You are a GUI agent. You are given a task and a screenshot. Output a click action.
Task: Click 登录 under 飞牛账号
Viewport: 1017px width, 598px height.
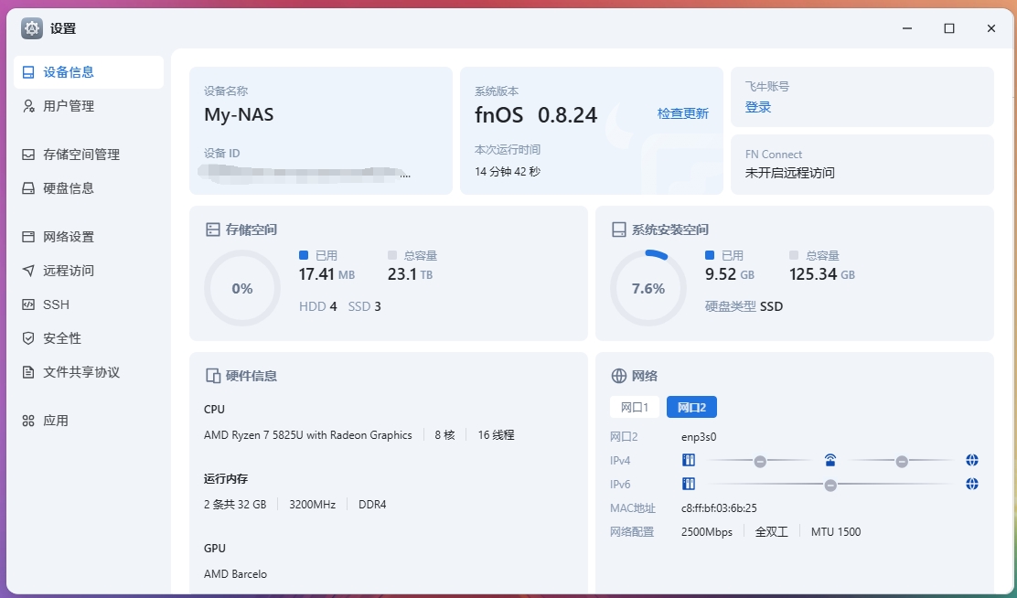pyautogui.click(x=757, y=107)
